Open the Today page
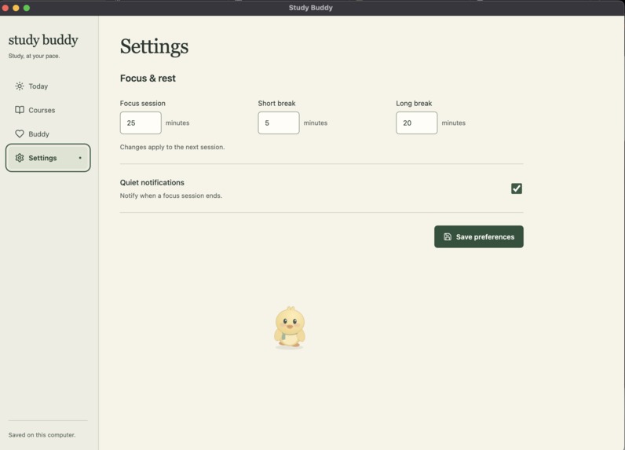Screen dimensions: 625x450 tap(48, 86)
